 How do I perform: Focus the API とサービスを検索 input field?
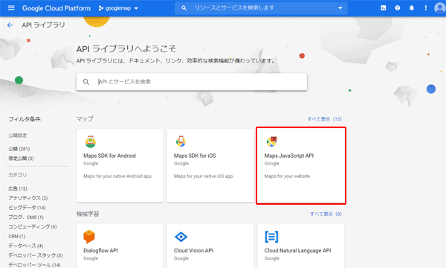tap(192, 82)
